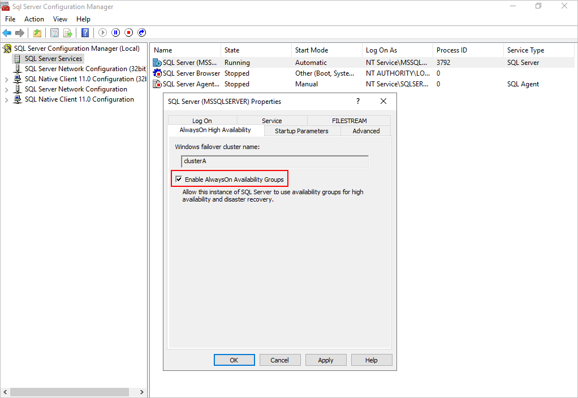Viewport: 578px width, 398px height.
Task: Open the File menu
Action: point(10,19)
